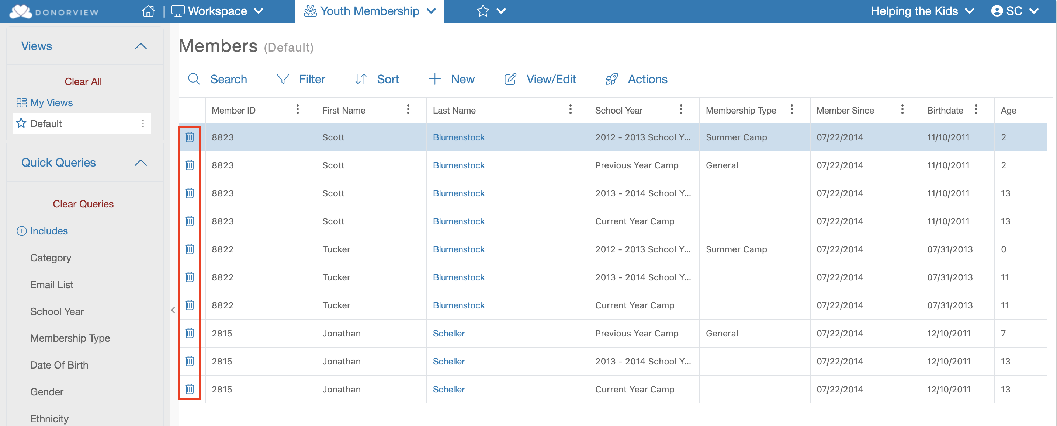Open Tucker's Blumenstock link, Current Year Camp
This screenshot has height=426, width=1057.
click(458, 305)
